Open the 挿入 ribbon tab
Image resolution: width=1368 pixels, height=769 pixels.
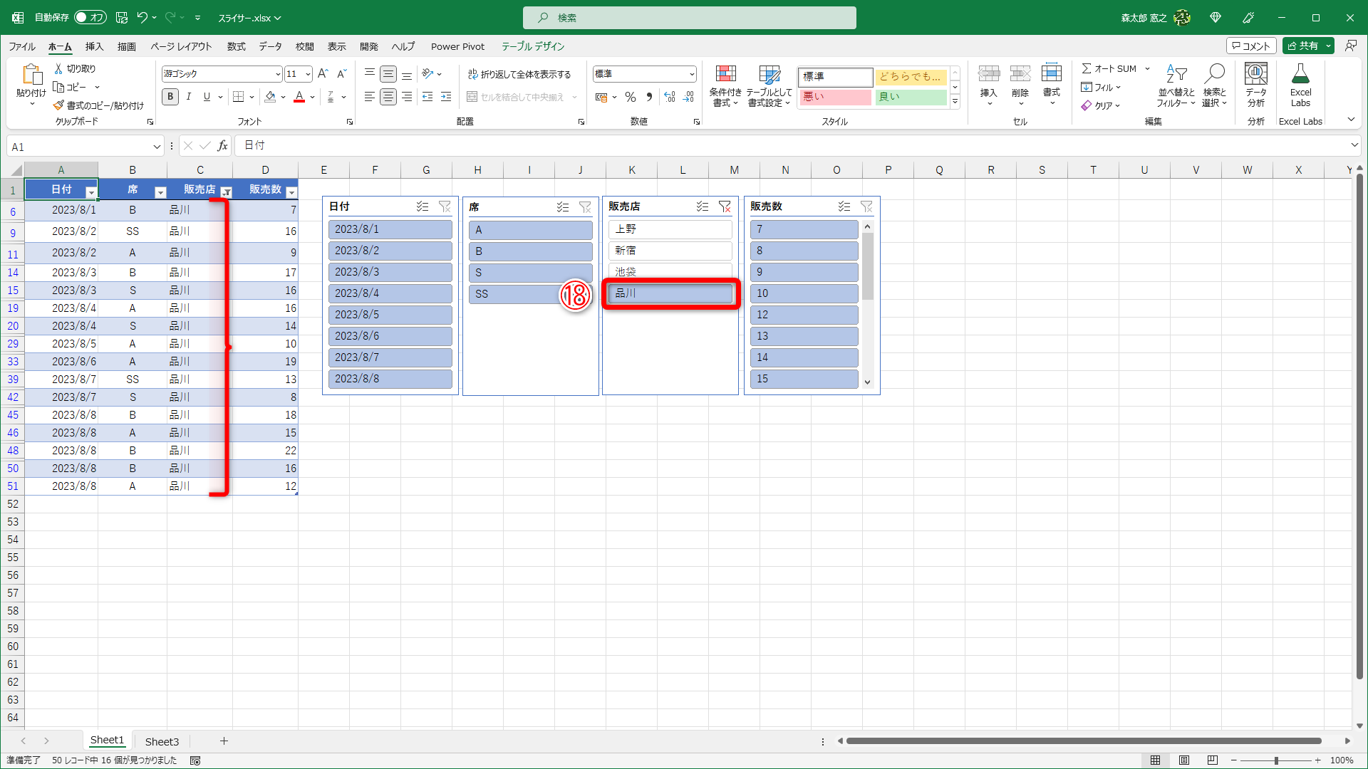click(x=94, y=46)
